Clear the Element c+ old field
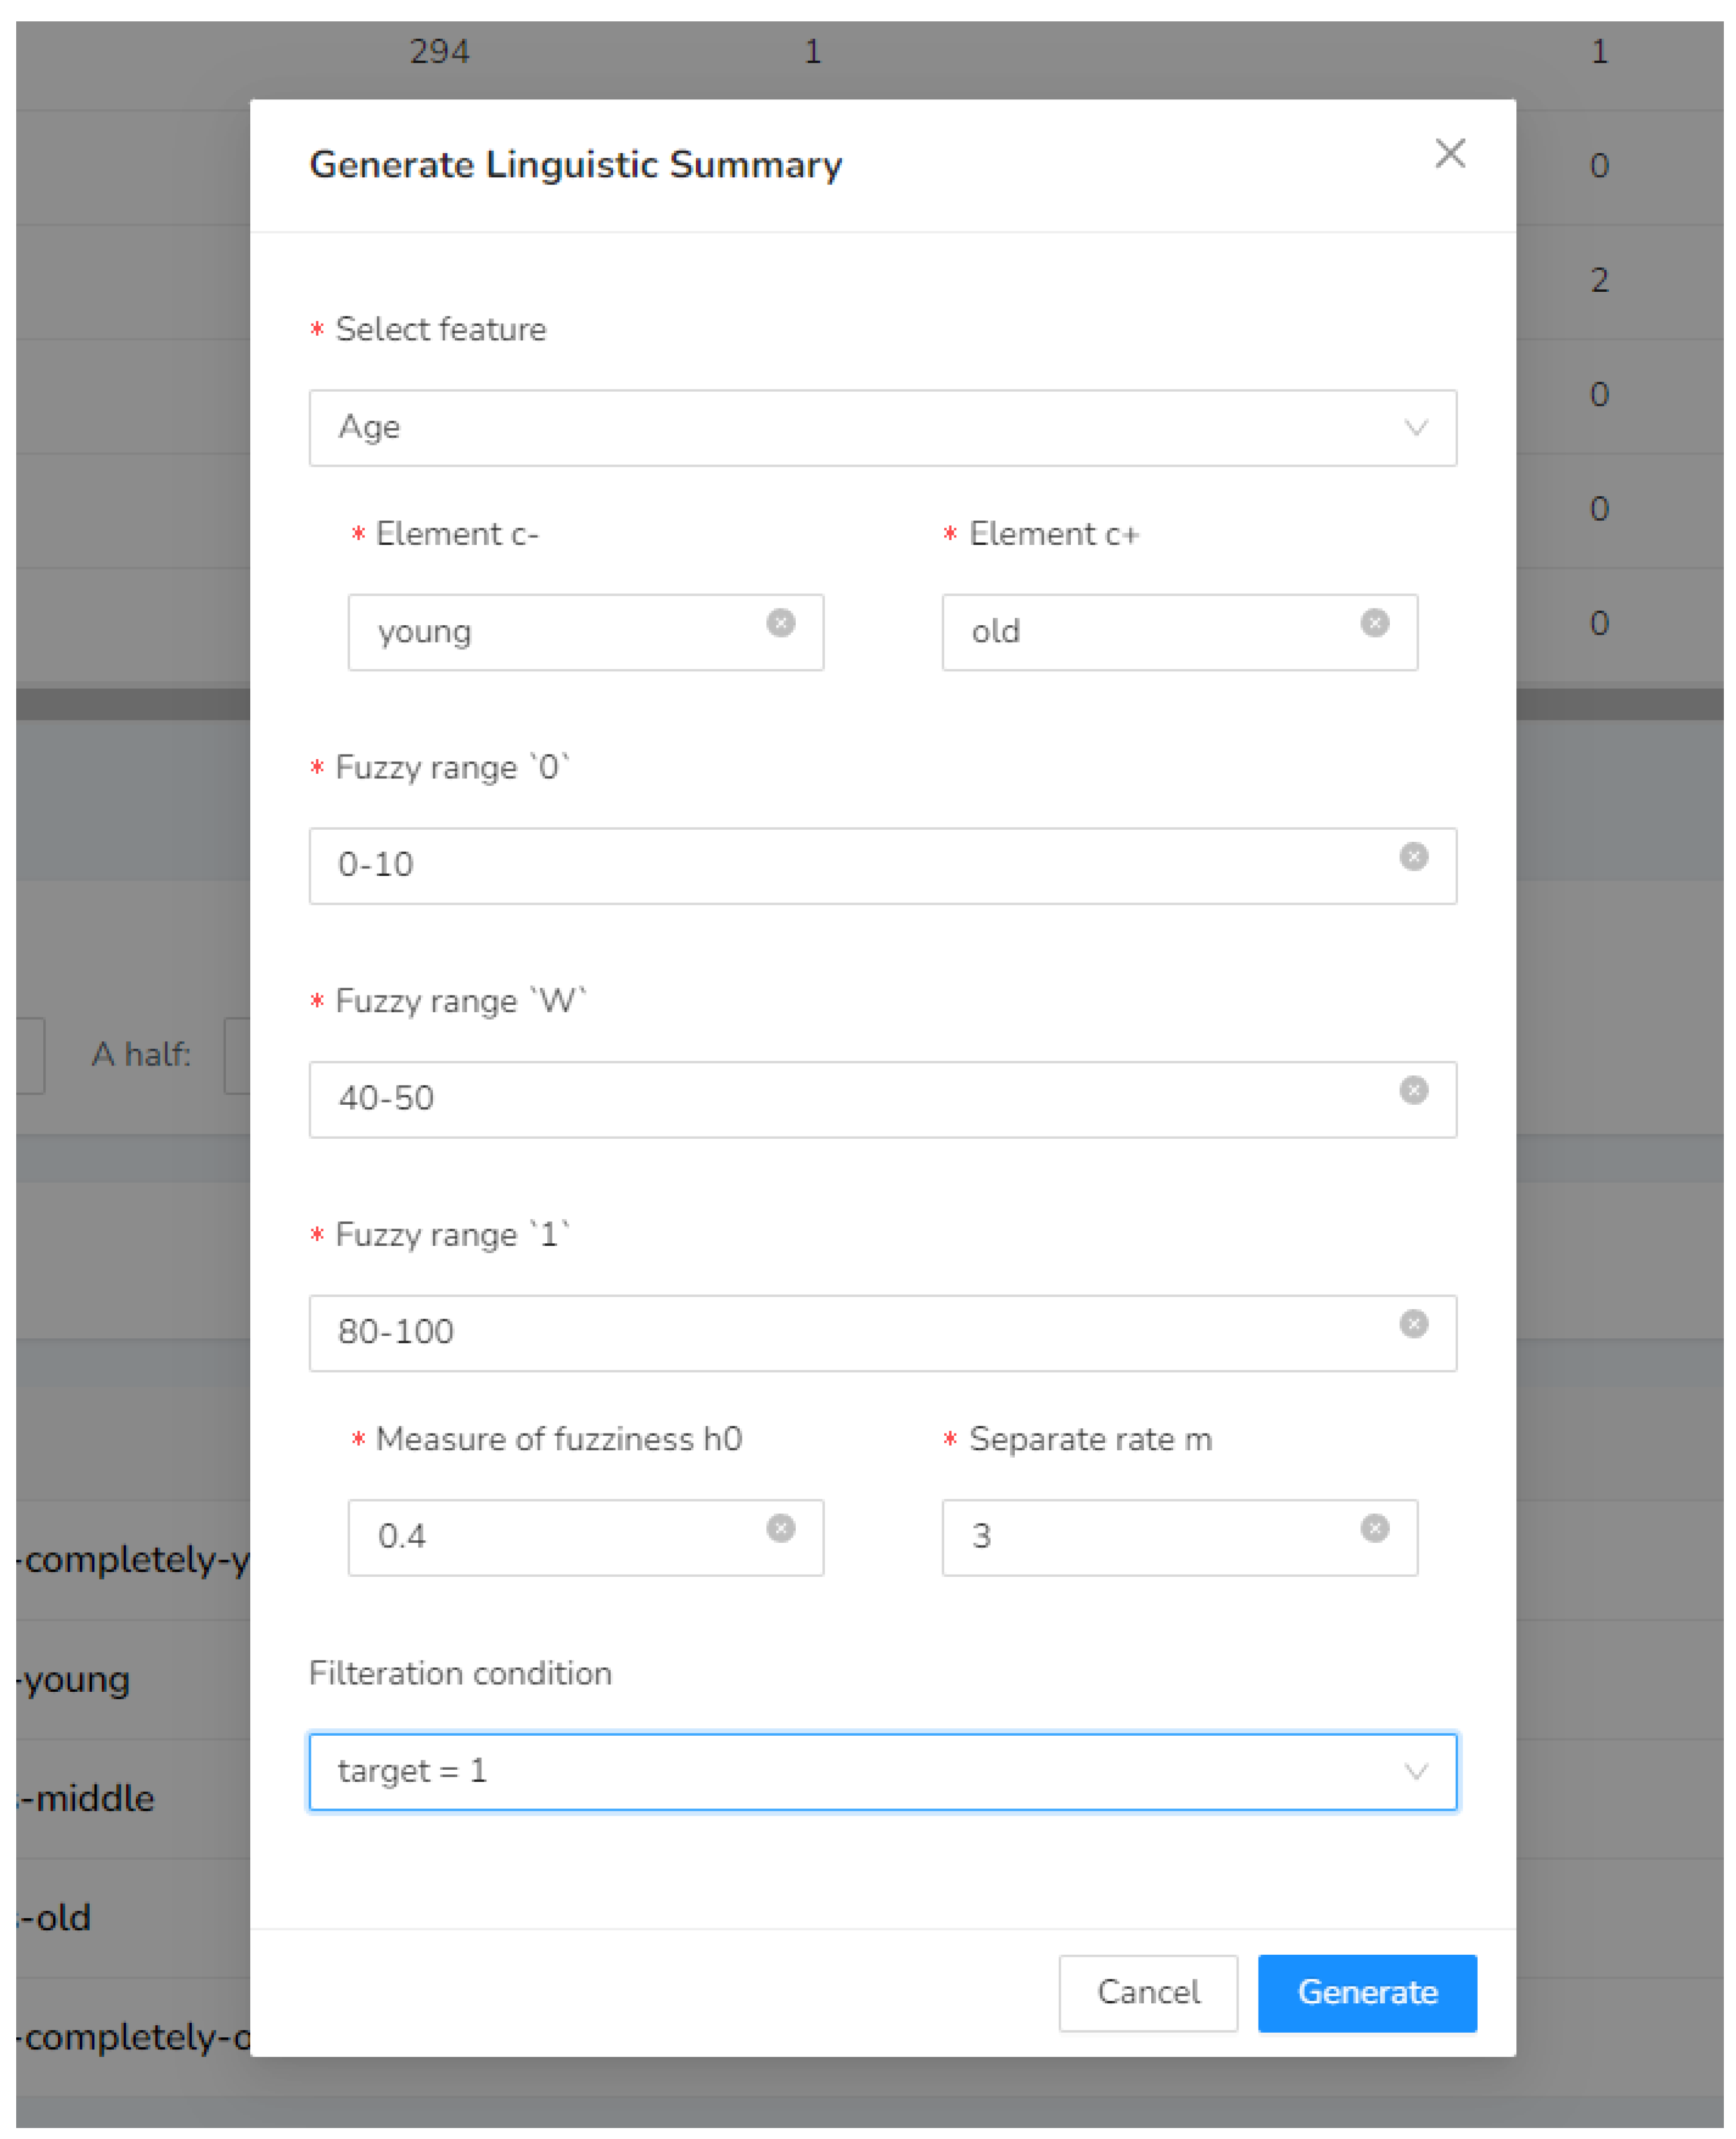 pos(1374,623)
